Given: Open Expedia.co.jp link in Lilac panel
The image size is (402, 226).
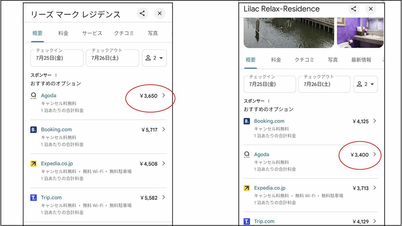Looking at the screenshot, I should [x=270, y=188].
